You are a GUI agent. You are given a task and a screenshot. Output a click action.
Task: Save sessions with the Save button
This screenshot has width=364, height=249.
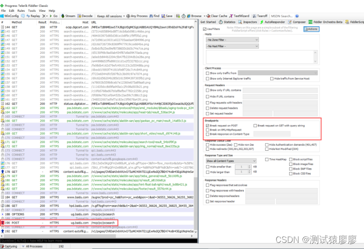[167, 16]
